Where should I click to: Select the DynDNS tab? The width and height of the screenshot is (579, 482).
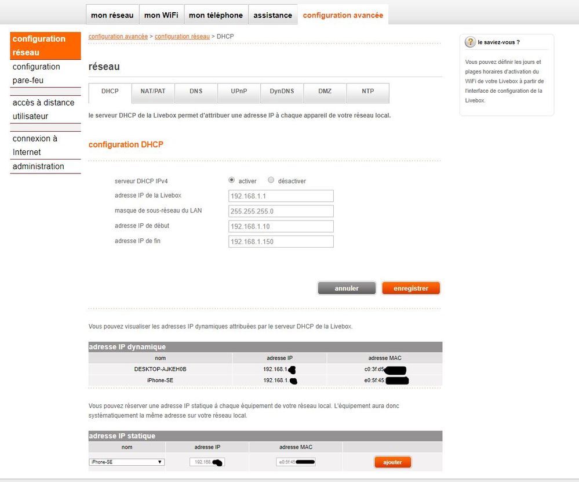282,93
